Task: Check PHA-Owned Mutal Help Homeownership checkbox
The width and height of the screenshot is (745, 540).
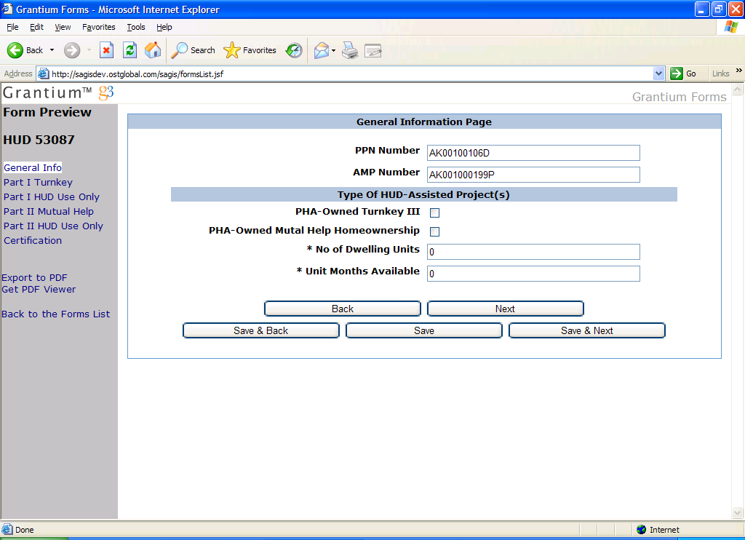Action: (435, 231)
